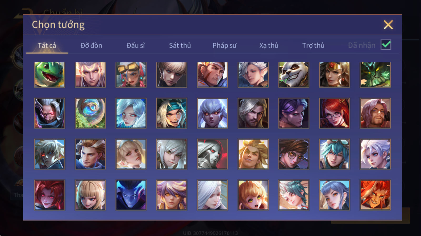Select the swirling blue orb hero portrait
Screen dimensions: 421x236
point(90,113)
